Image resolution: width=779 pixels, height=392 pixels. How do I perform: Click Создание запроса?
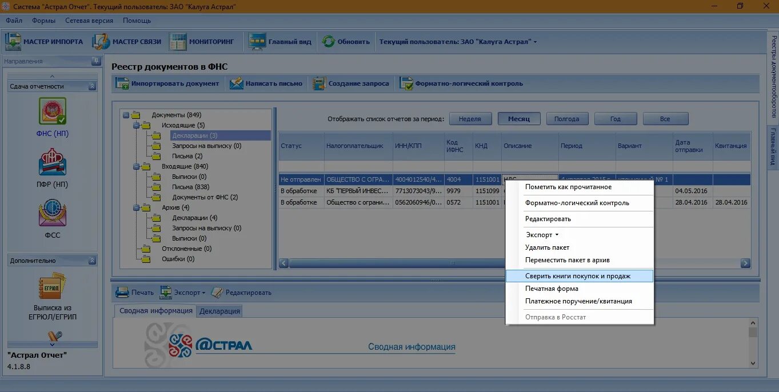pyautogui.click(x=351, y=83)
